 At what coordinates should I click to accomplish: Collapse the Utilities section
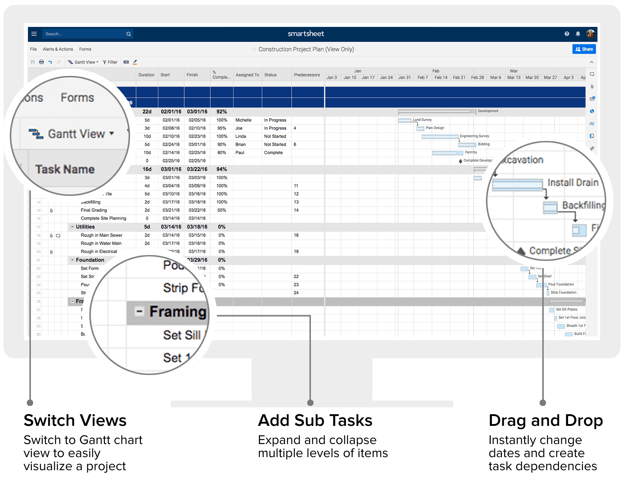click(x=72, y=227)
